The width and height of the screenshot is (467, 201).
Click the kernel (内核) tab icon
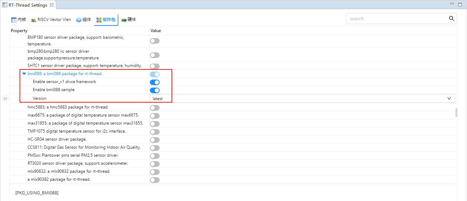pos(14,20)
